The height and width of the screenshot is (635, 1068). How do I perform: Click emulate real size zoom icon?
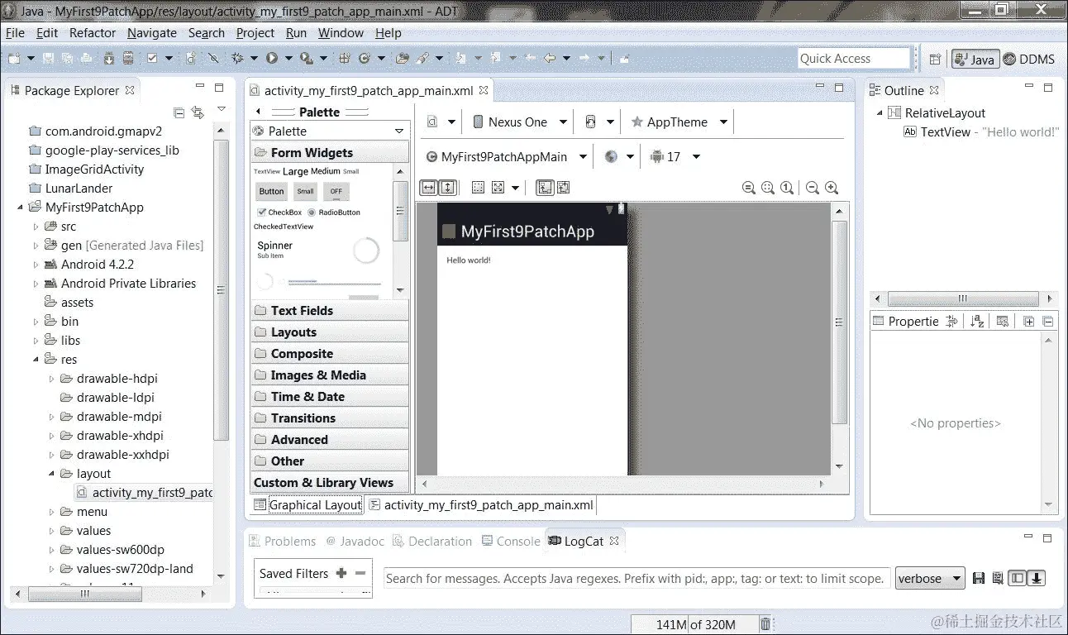coord(749,188)
